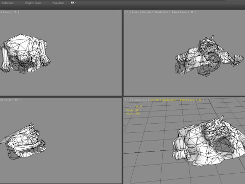Select the creature mesh in the Front viewport
The image size is (245, 184).
[209, 57]
